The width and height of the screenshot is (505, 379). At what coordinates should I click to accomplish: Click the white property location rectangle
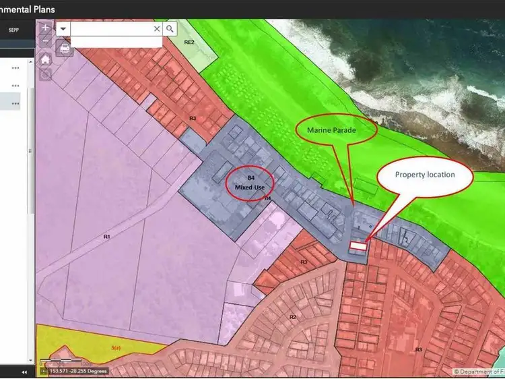(x=358, y=247)
